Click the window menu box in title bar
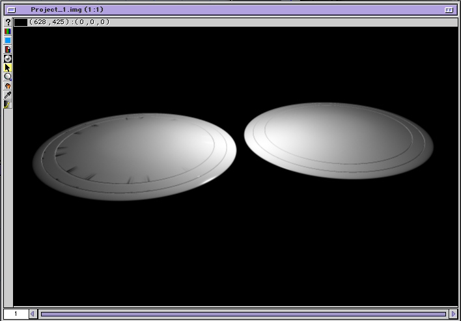Image resolution: width=461 pixels, height=321 pixels. (11, 10)
